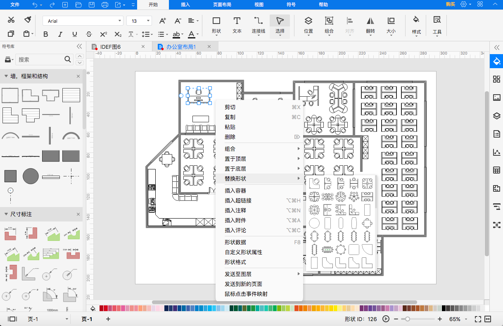The image size is (503, 326).
Task: Choose 剪切 in the context menu
Action: 230,107
